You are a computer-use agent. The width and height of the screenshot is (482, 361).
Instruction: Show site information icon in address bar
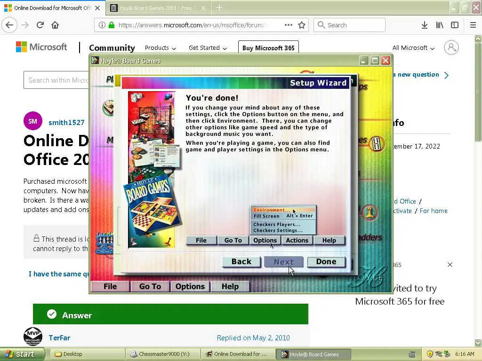point(102,25)
